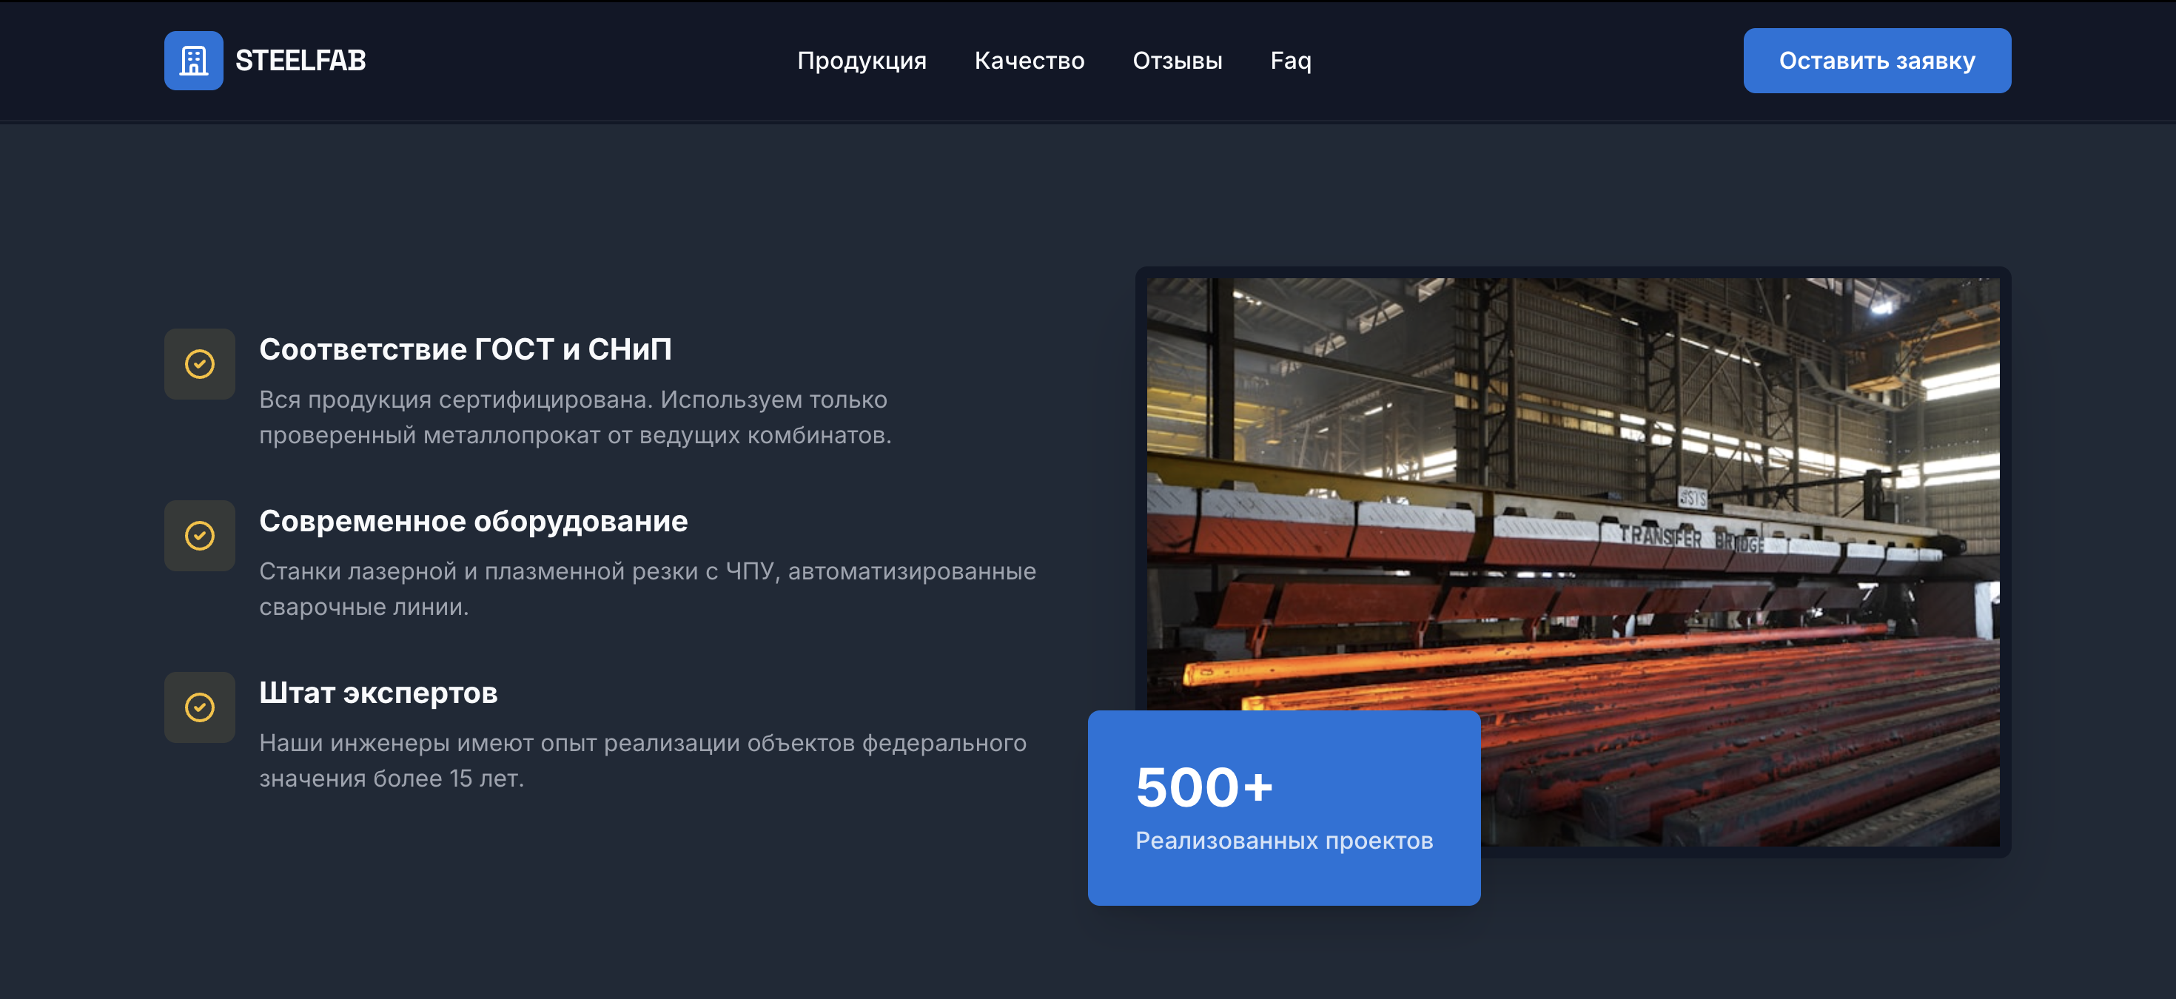2176x999 pixels.
Task: Click check icon beside Соответствие ГОСТ и СНиП
Action: (199, 364)
